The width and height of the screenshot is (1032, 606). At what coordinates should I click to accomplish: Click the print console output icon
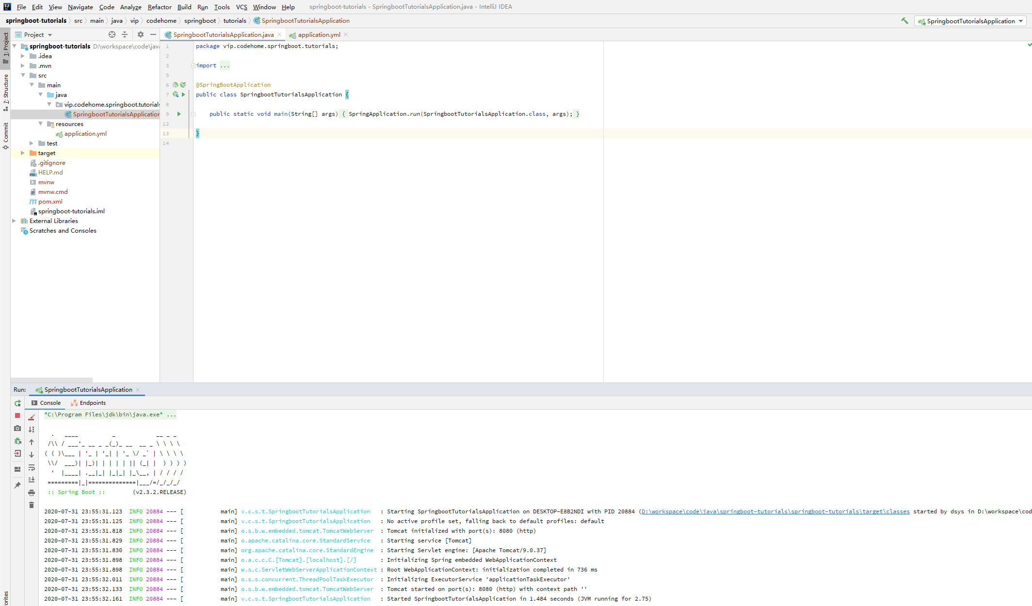coord(32,493)
